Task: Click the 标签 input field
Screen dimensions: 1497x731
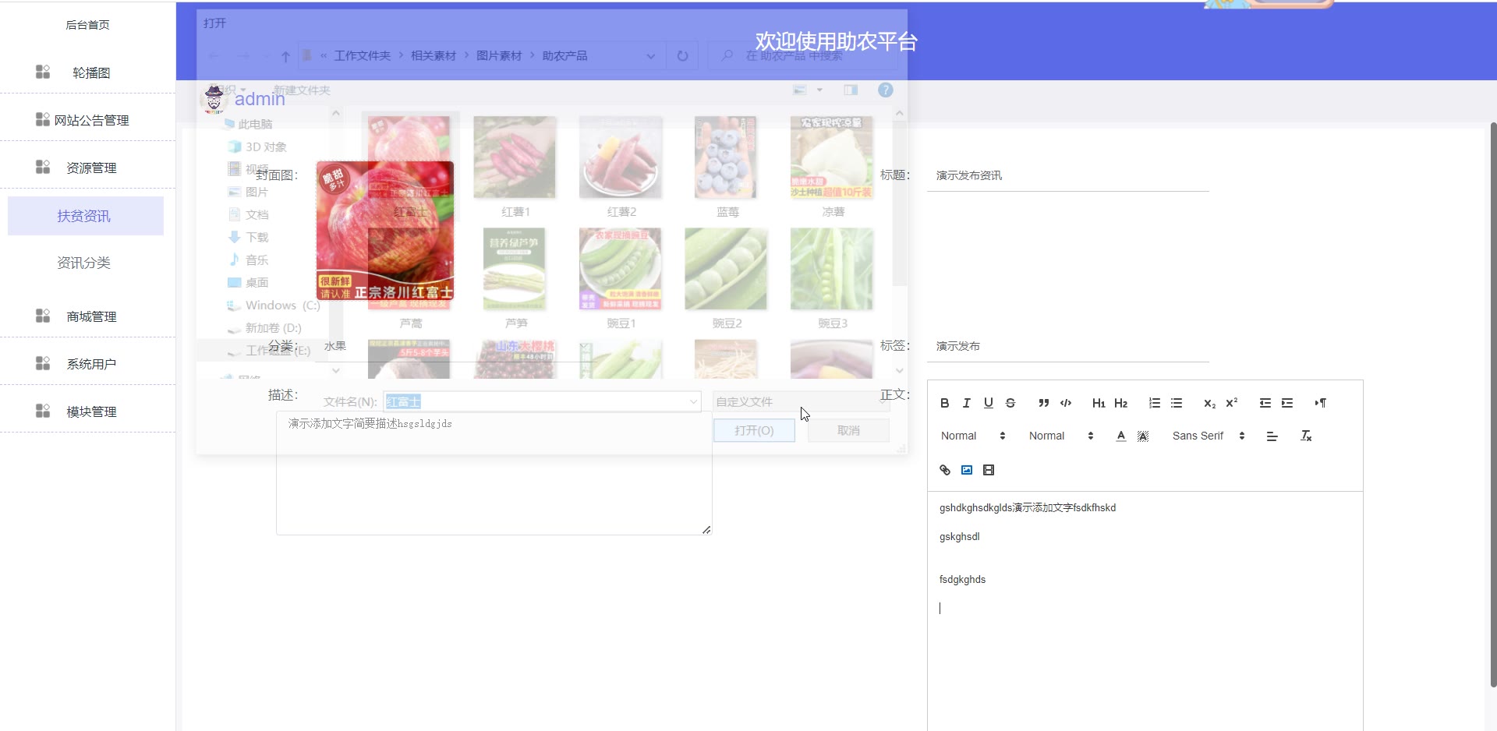Action: (1068, 346)
